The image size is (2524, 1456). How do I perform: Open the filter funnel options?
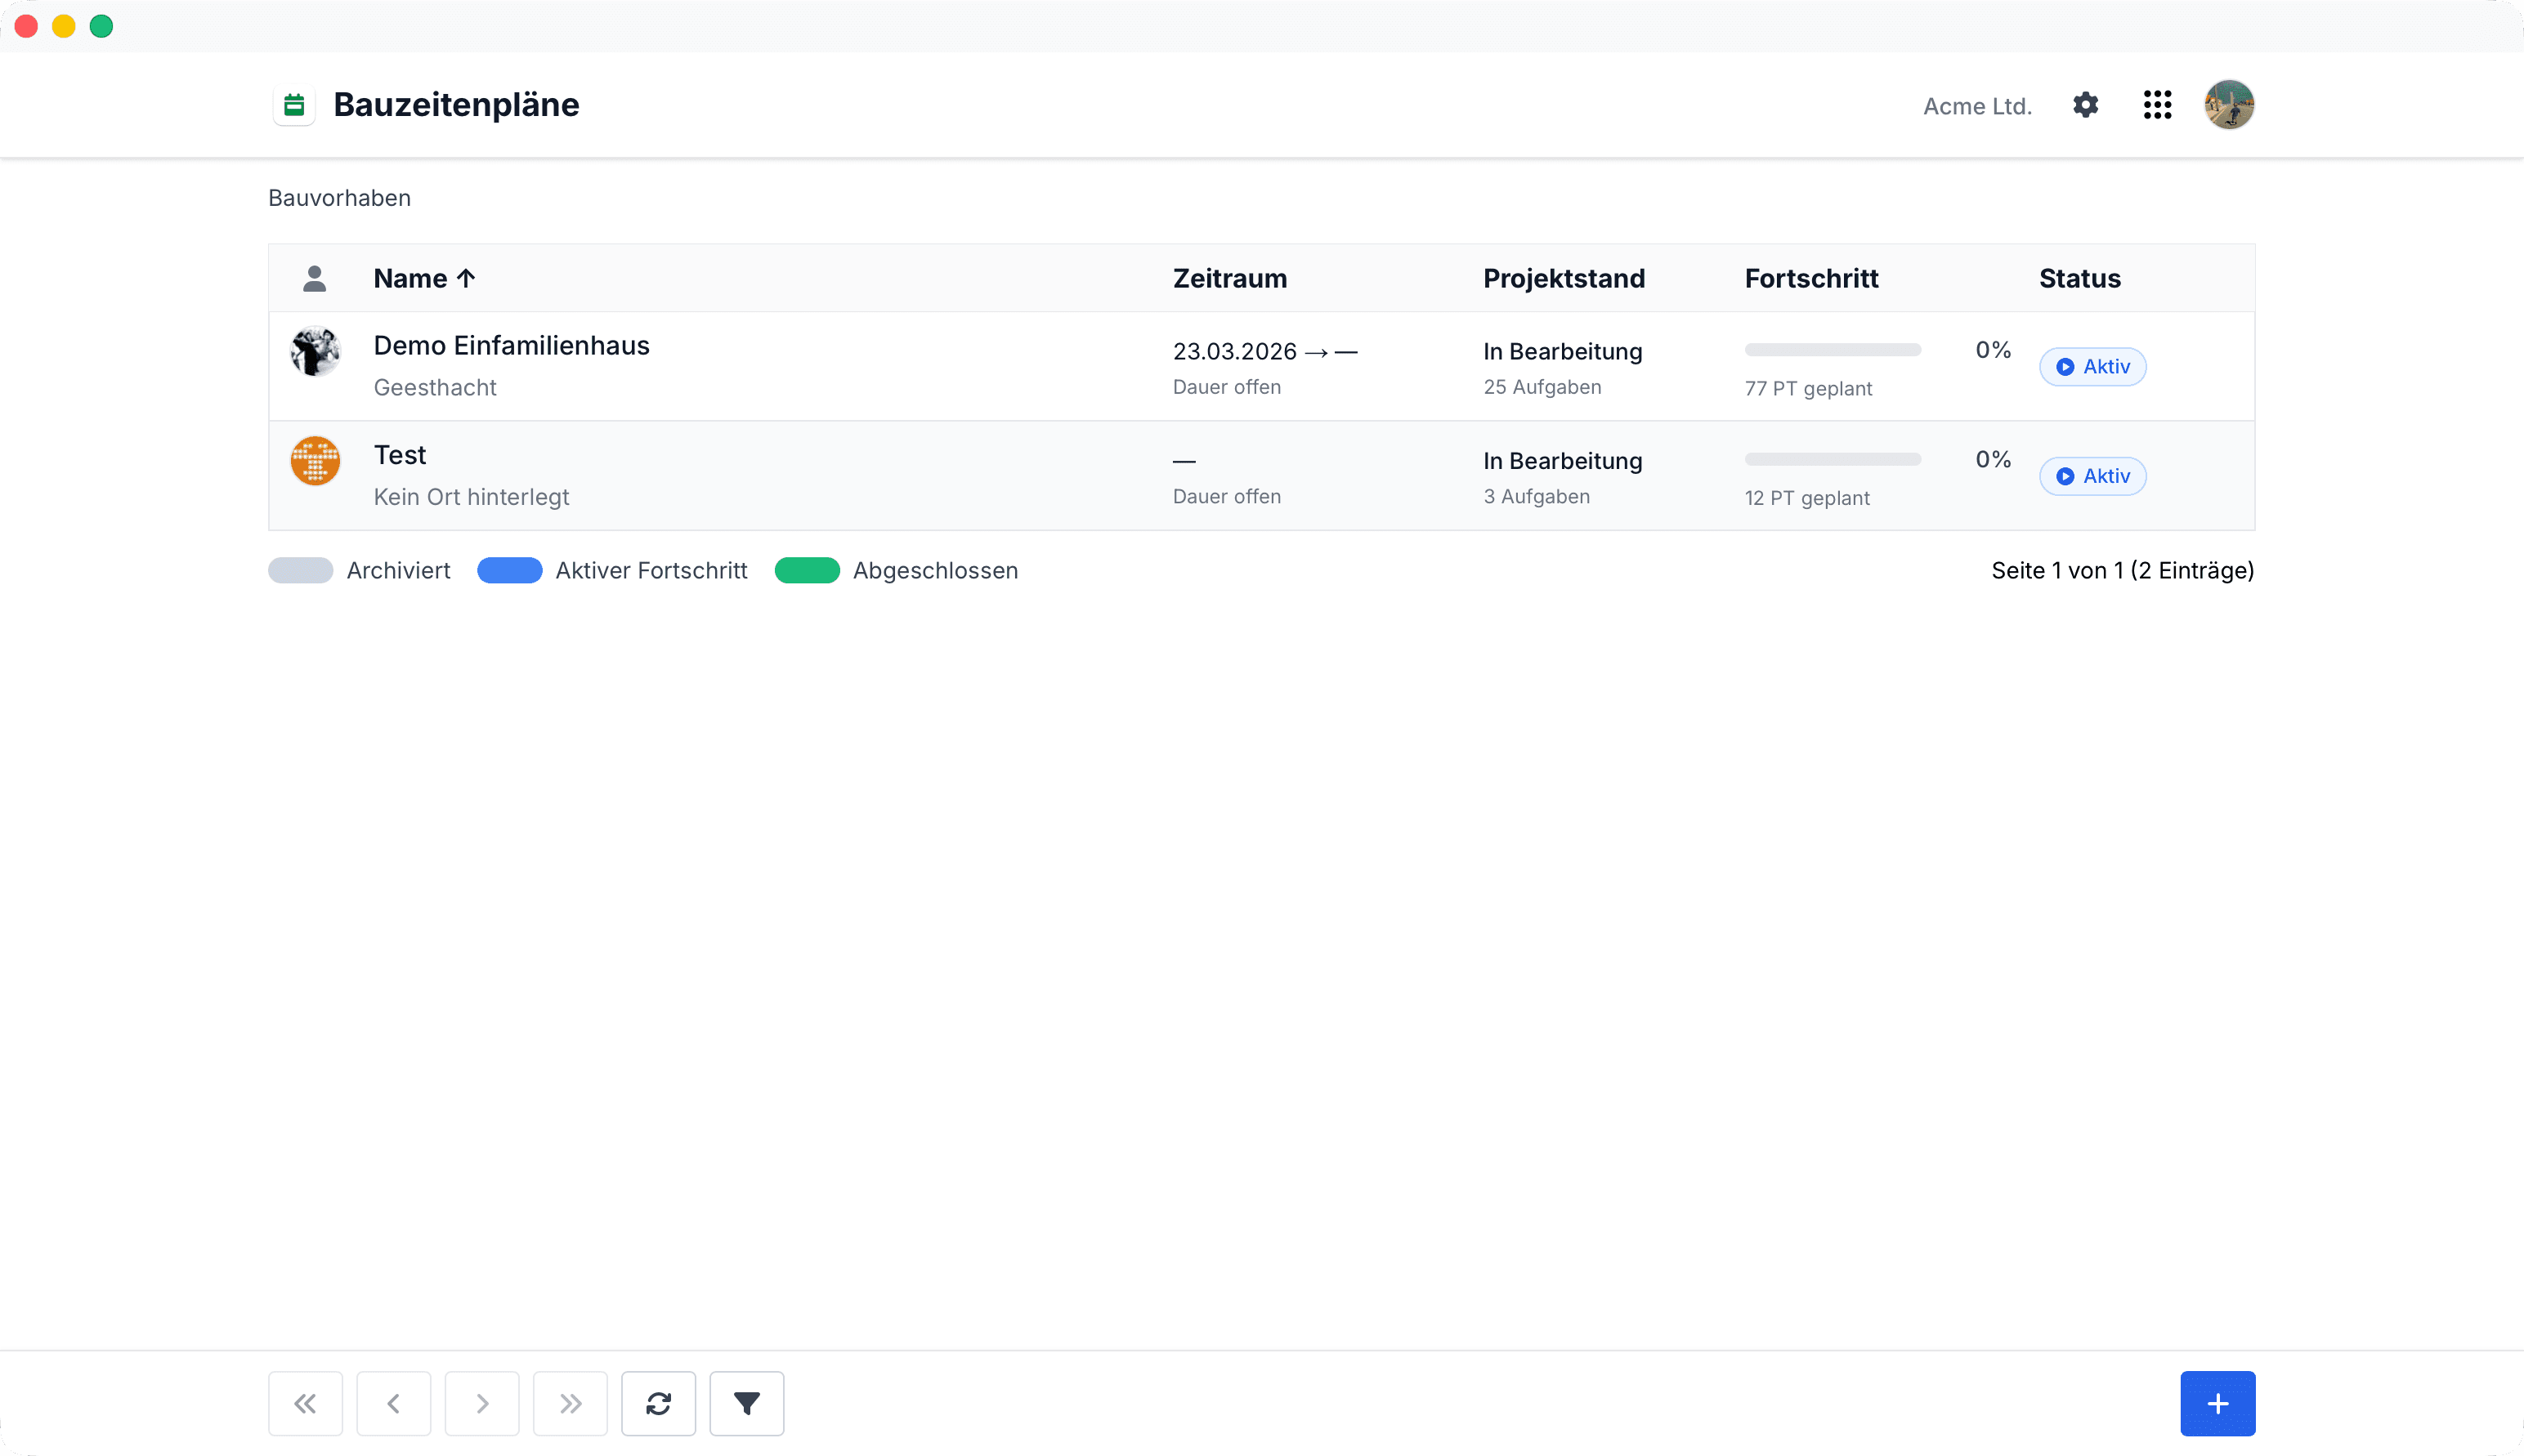[x=746, y=1403]
